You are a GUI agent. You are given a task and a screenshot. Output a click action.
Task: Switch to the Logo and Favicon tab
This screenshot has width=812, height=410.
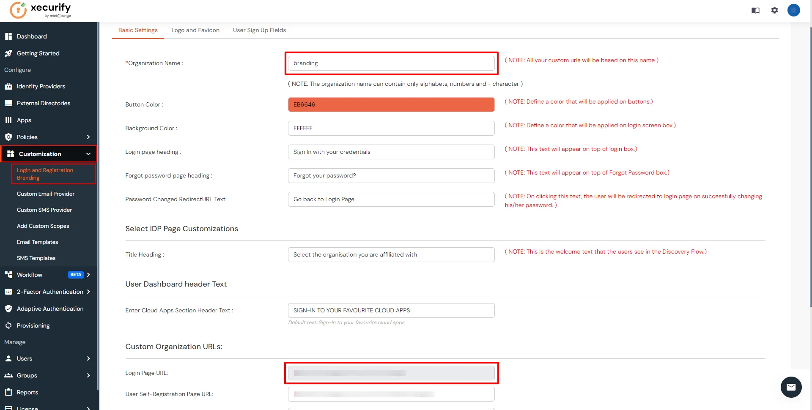point(195,30)
